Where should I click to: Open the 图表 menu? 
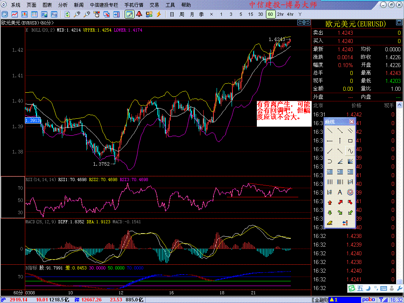click(x=47, y=5)
